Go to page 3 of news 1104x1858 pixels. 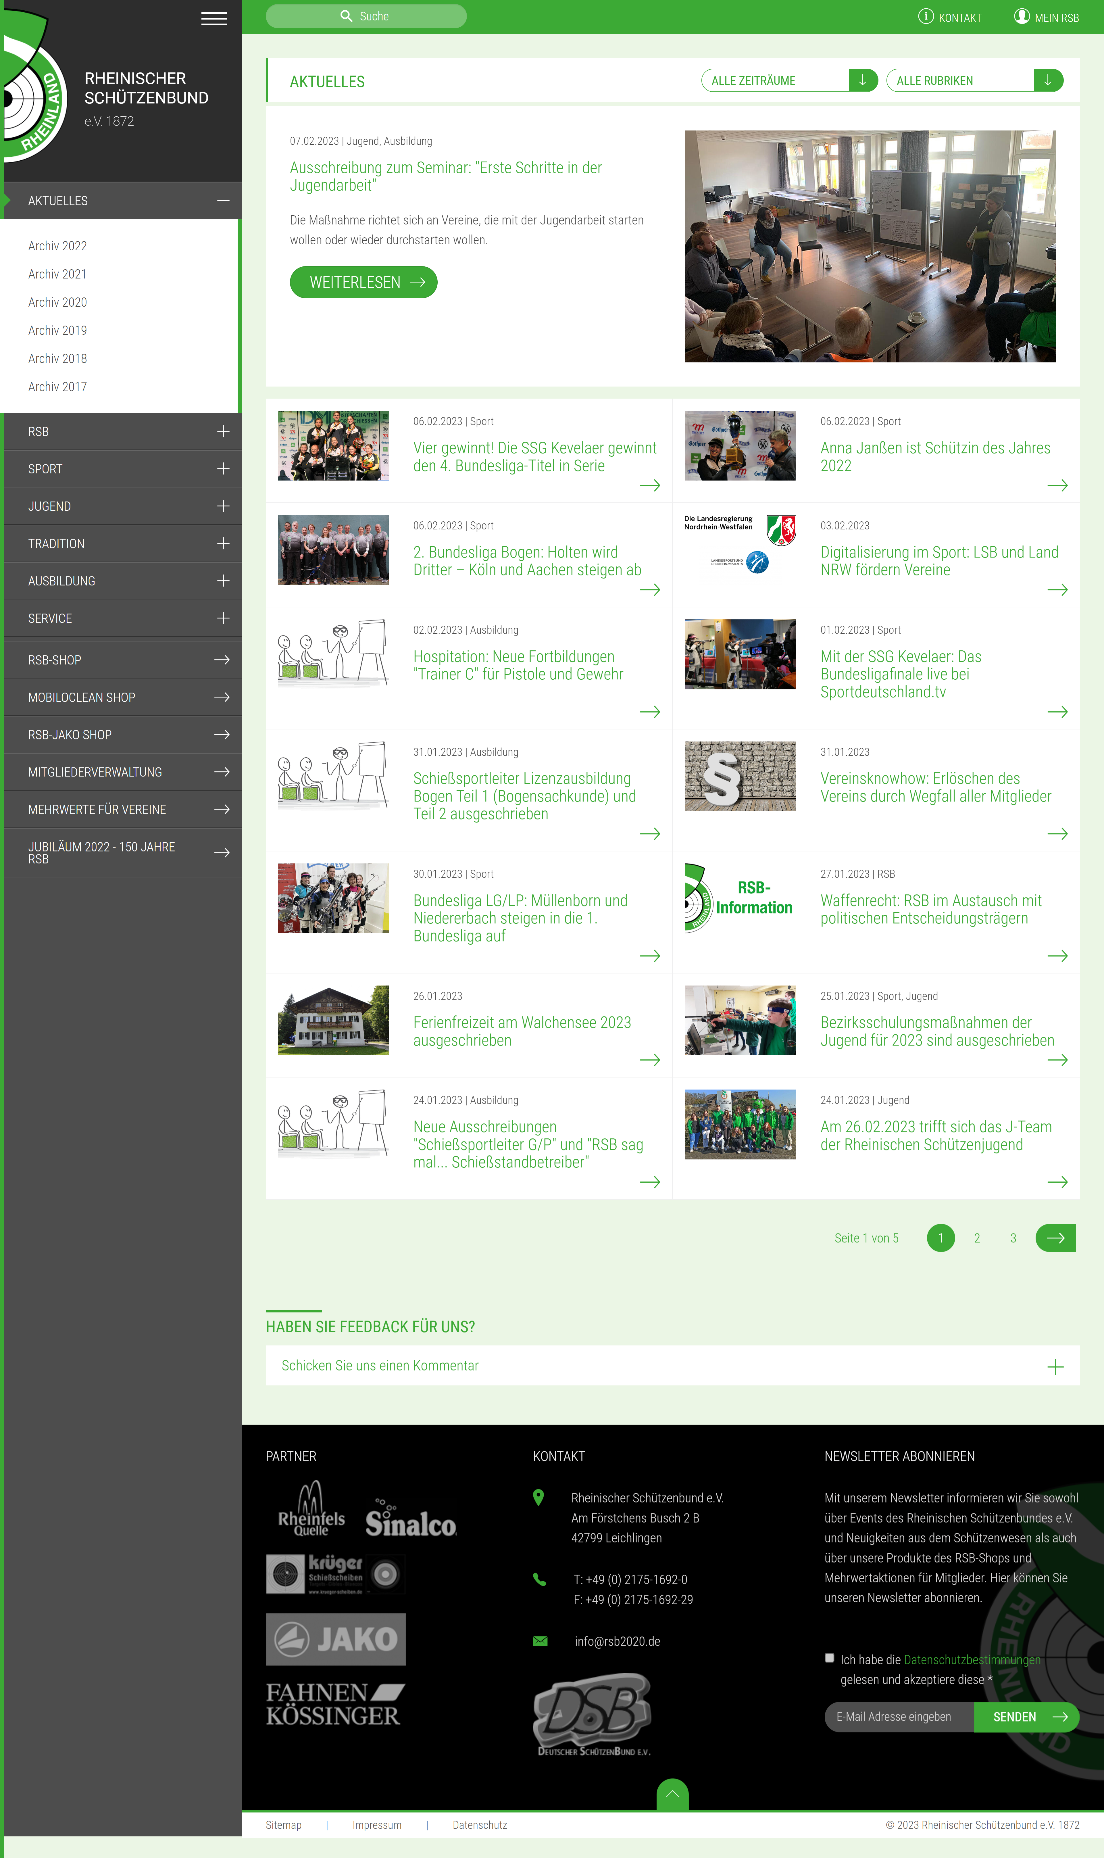point(1013,1238)
